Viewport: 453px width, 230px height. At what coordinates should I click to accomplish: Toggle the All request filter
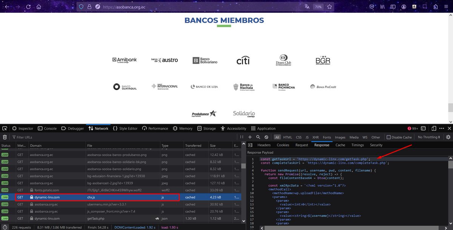[277, 137]
